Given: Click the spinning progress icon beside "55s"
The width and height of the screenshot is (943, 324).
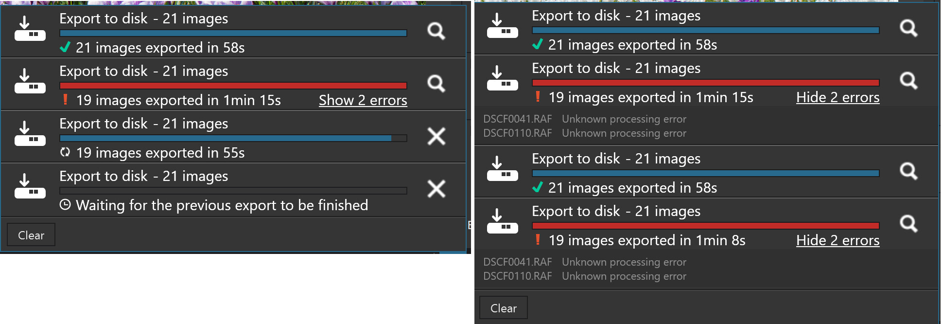Looking at the screenshot, I should (65, 152).
